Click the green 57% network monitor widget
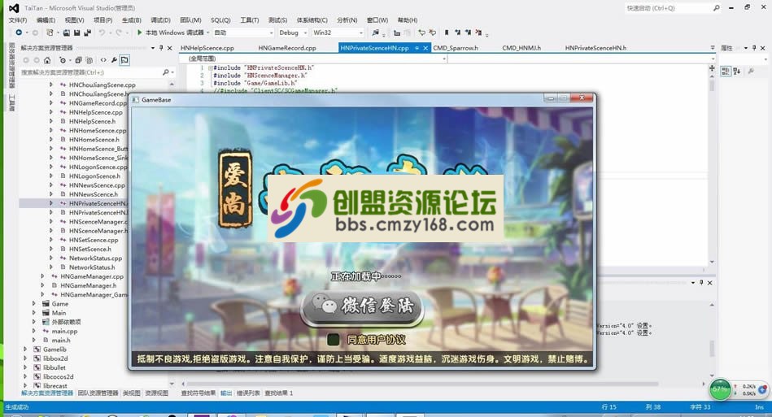This screenshot has width=772, height=417. pyautogui.click(x=721, y=389)
